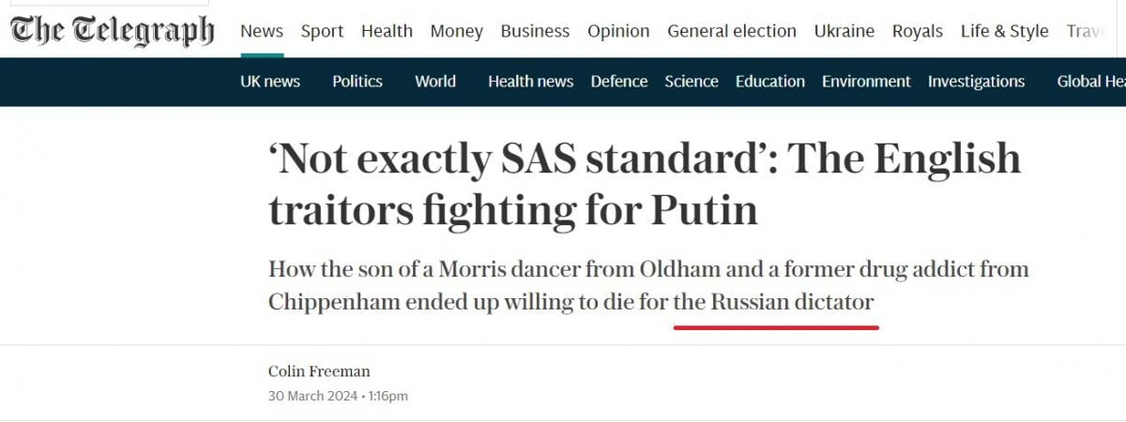Open the Ukraine section

[x=844, y=31]
